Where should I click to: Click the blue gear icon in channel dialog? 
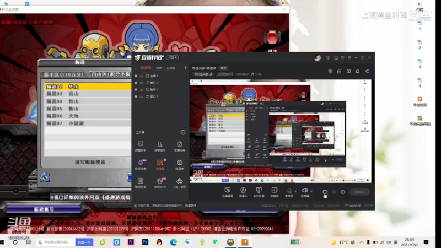[45, 177]
